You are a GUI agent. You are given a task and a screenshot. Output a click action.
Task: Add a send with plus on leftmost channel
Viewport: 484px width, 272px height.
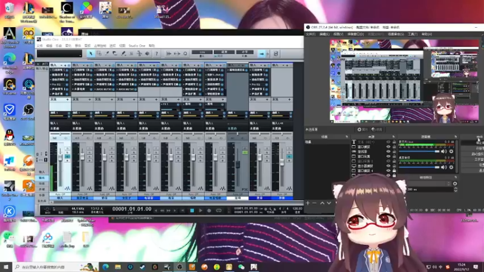click(67, 99)
